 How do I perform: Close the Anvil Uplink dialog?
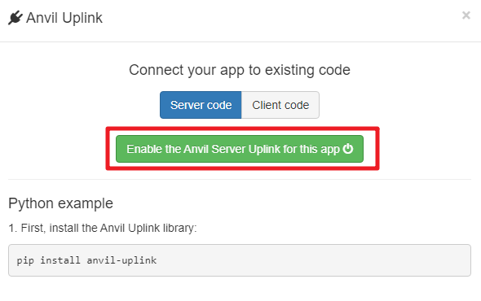466,15
